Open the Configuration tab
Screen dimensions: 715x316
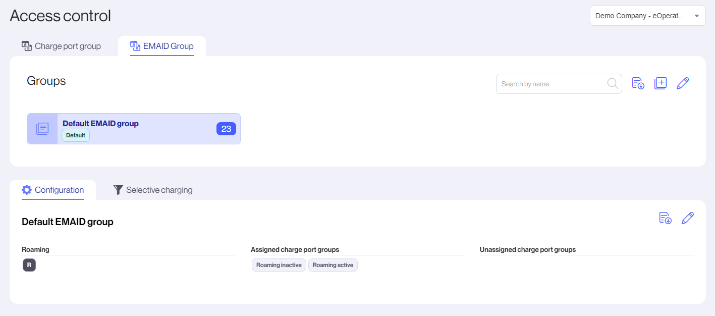53,190
